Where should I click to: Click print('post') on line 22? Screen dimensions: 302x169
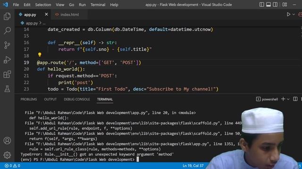tap(75, 83)
